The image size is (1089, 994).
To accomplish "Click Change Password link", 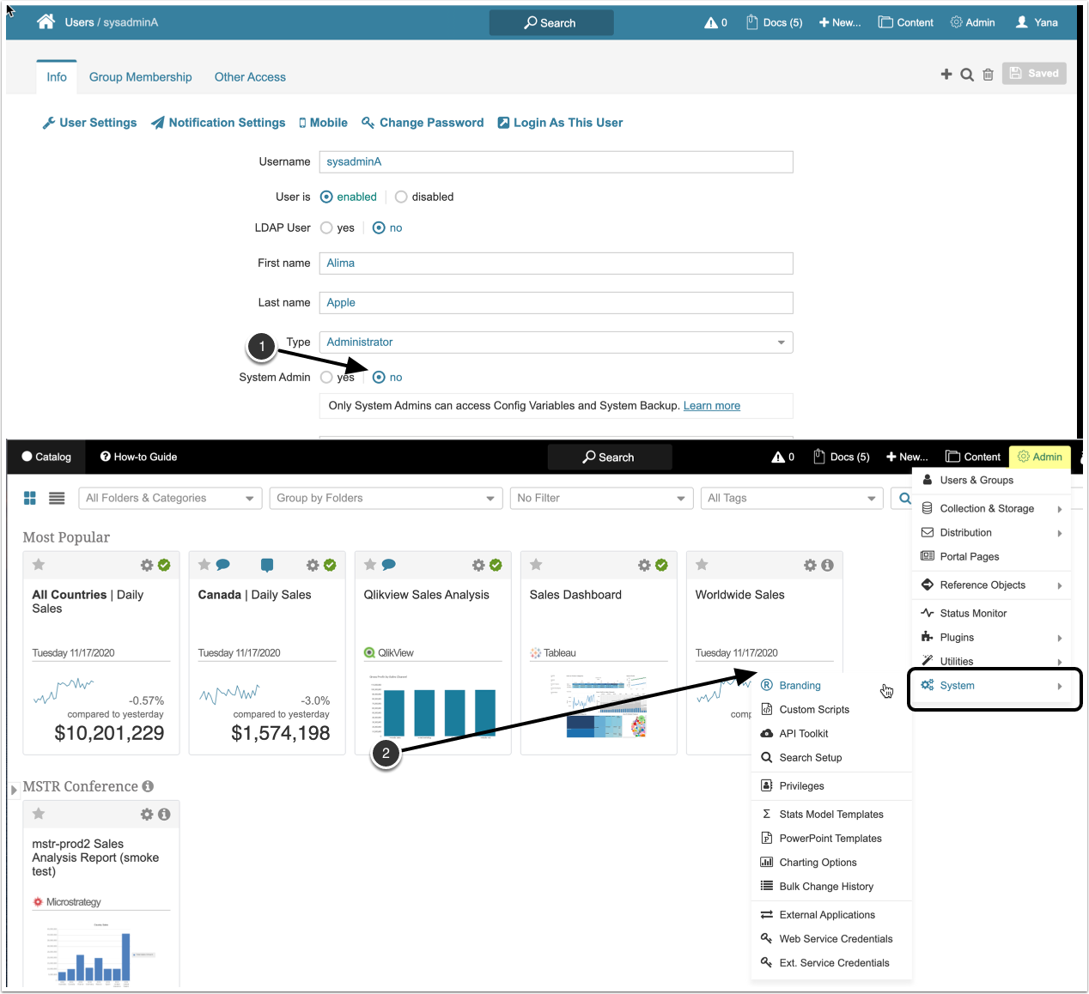I will (x=423, y=123).
